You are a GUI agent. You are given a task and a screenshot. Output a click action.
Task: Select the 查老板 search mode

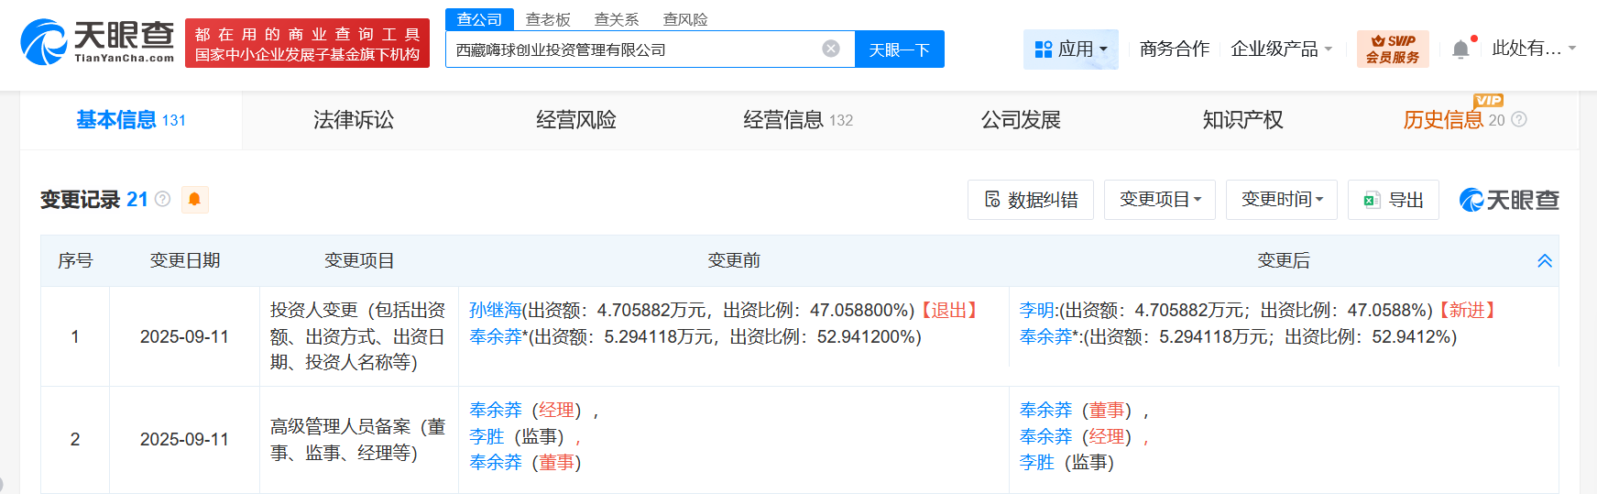click(x=548, y=19)
